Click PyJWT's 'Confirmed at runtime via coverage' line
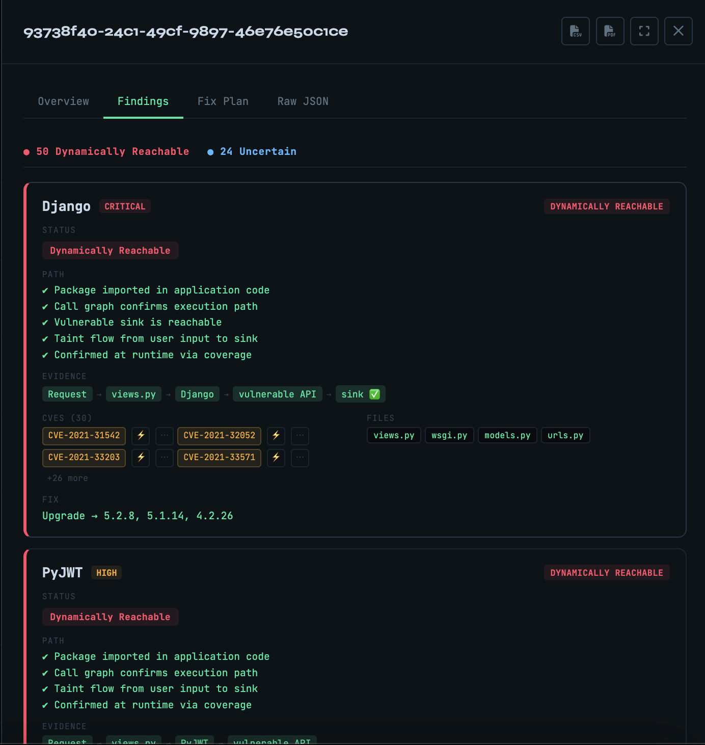Viewport: 705px width, 745px height. click(x=147, y=705)
